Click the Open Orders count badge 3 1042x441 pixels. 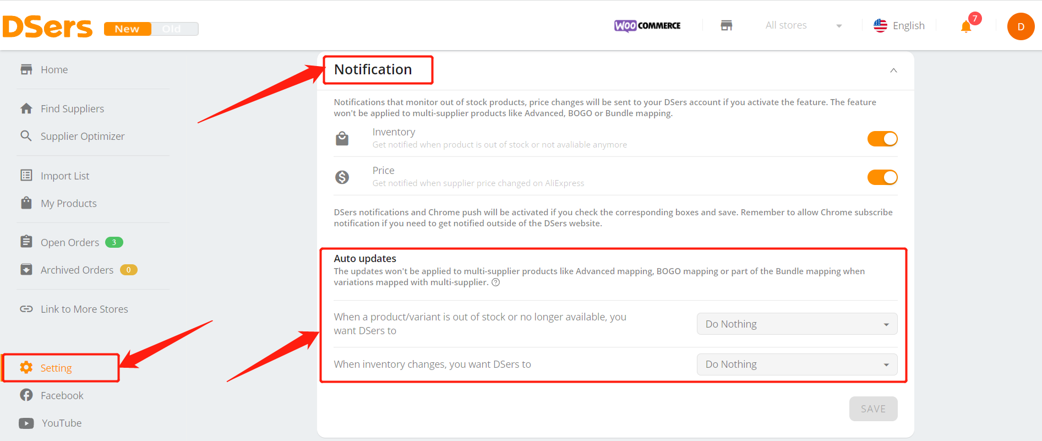coord(114,242)
